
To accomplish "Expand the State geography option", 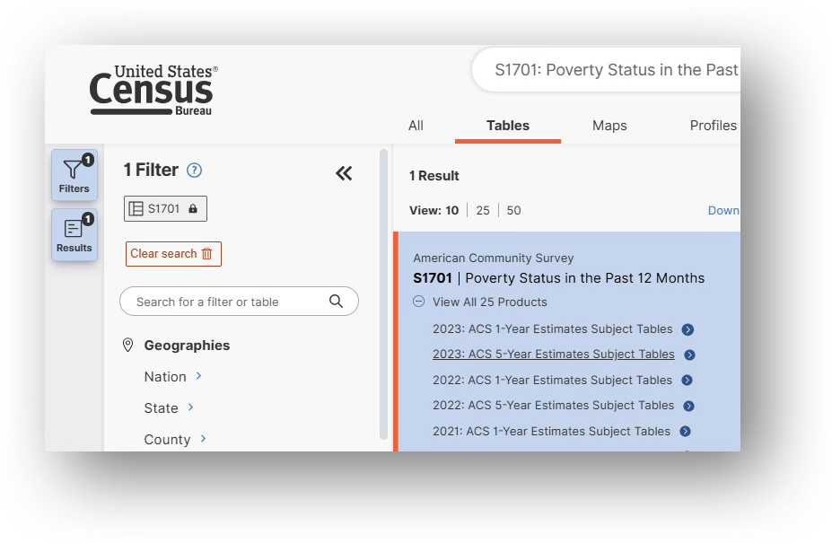I will coord(169,407).
